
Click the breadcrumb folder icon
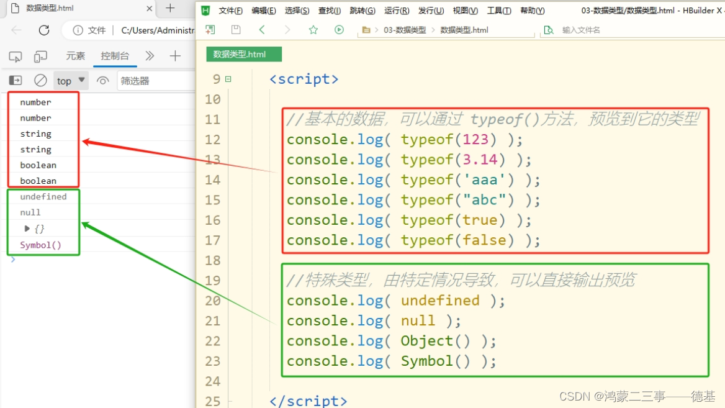pyautogui.click(x=366, y=30)
